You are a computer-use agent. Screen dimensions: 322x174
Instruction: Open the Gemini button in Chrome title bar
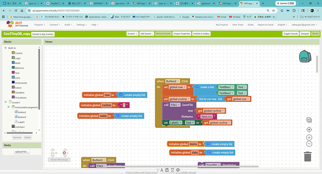pyautogui.click(x=286, y=3)
